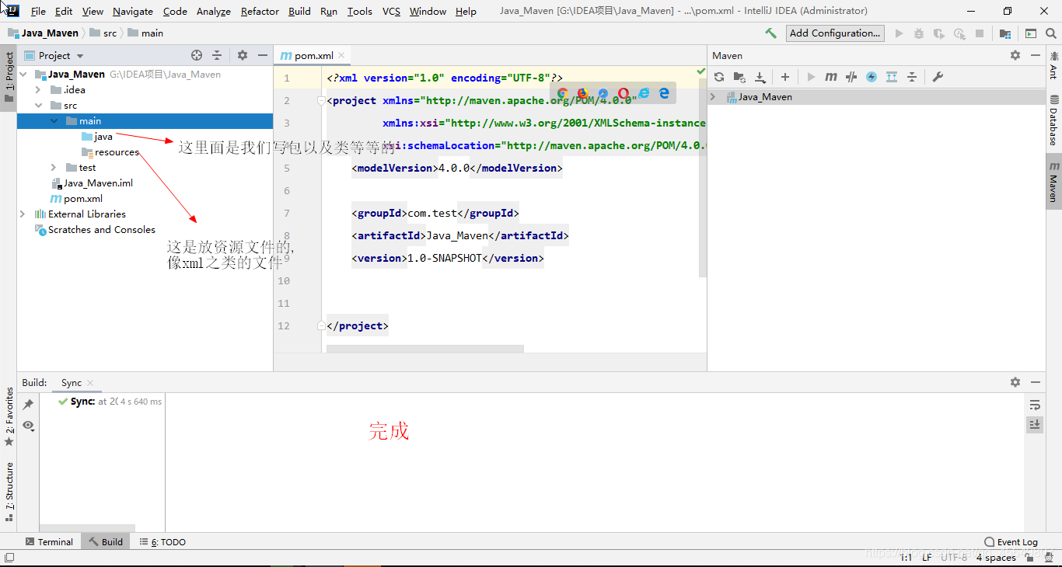Select the java folder in Project tree
This screenshot has height=567, width=1062.
click(97, 137)
